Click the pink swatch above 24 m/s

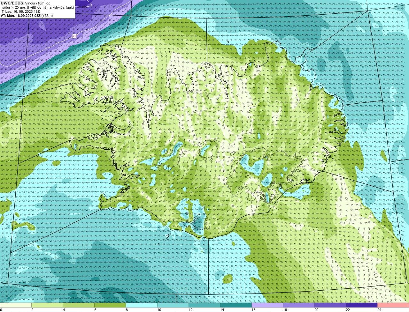point(393,305)
